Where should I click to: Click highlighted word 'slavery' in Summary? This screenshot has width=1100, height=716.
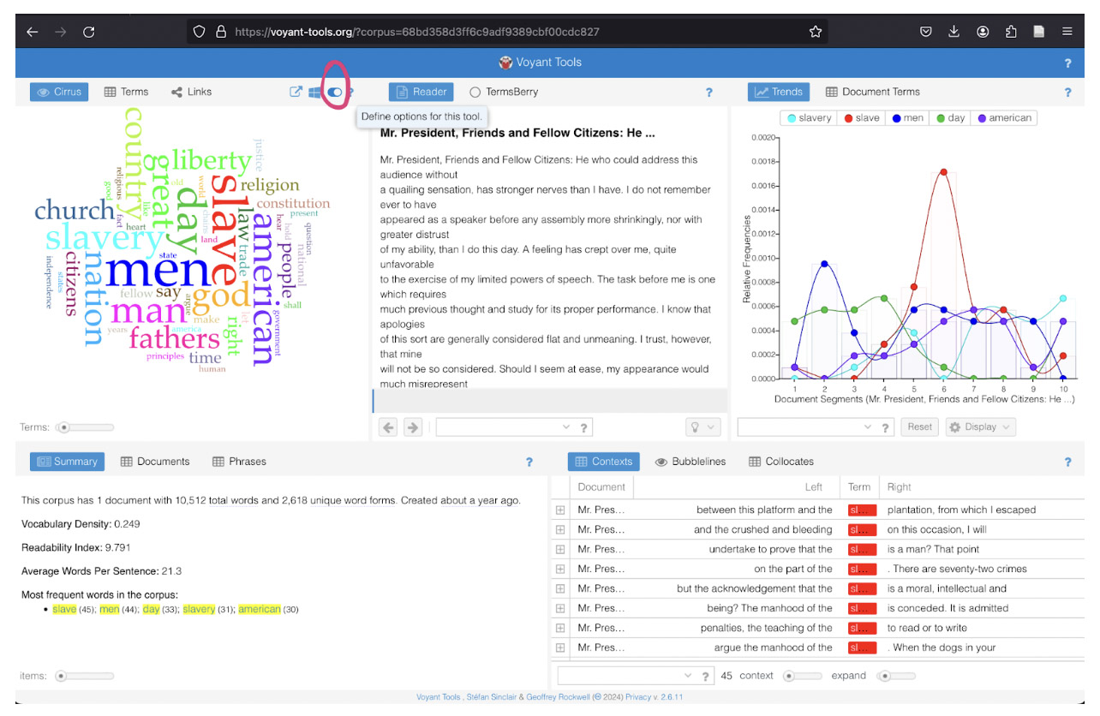coord(199,610)
